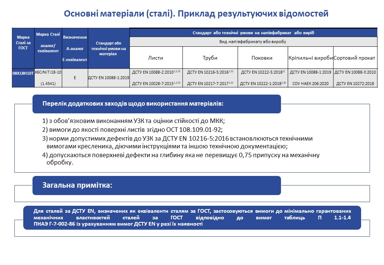384x265 pixels.
Task: Click the blue general note about ПНАЕ Г-7-002-86
Action: pyautogui.click(x=192, y=218)
